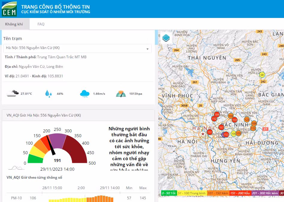Image resolution: width=284 pixels, height=202 pixels.
Task: Click the green 0-50 Tốt legend swatch
Action: coord(169,193)
